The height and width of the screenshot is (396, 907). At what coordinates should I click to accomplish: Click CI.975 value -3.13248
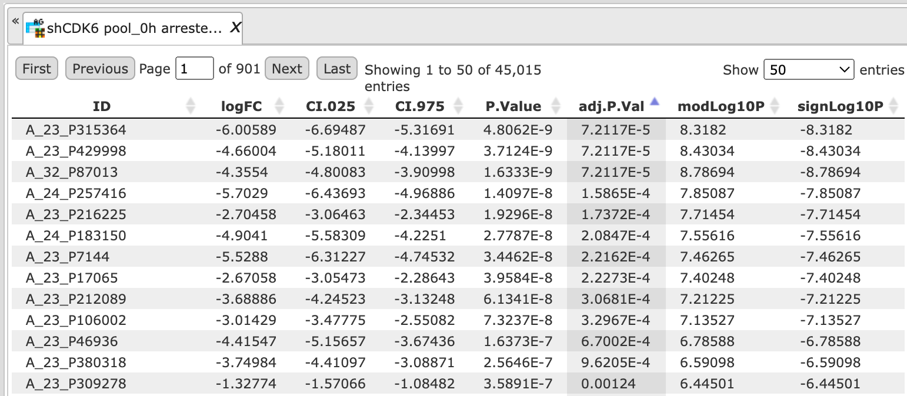(x=425, y=299)
